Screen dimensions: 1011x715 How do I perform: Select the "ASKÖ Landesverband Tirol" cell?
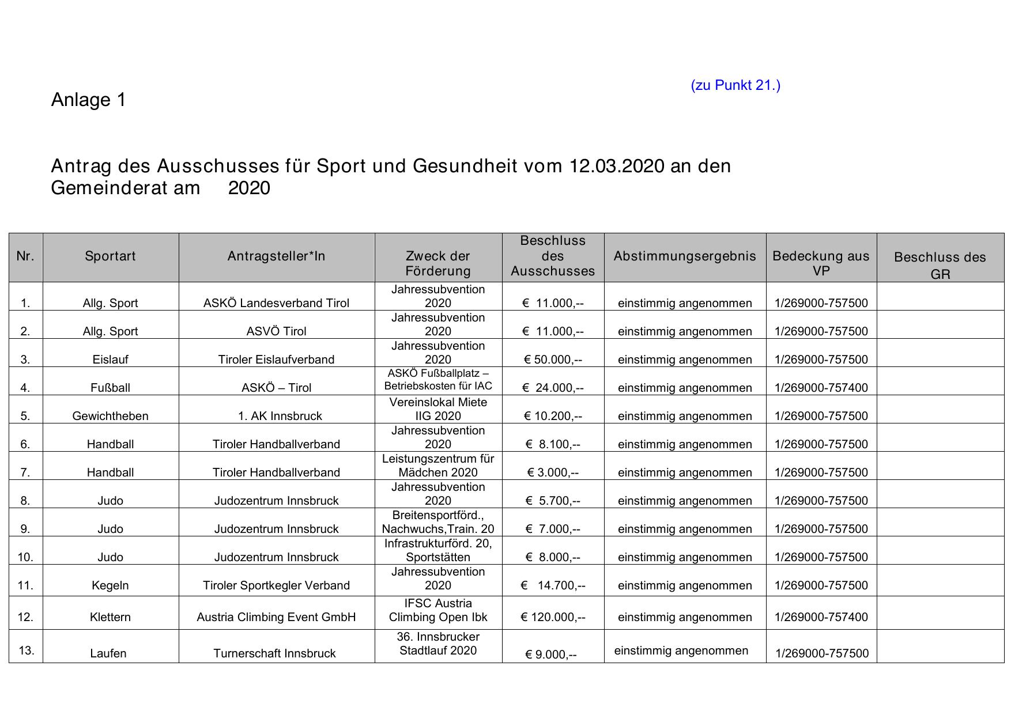[x=276, y=303]
